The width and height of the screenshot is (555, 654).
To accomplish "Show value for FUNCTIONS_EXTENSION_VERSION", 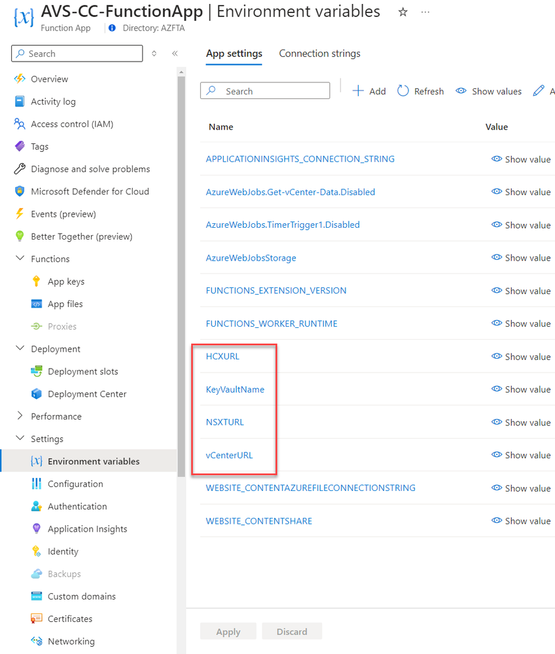I will [x=521, y=291].
